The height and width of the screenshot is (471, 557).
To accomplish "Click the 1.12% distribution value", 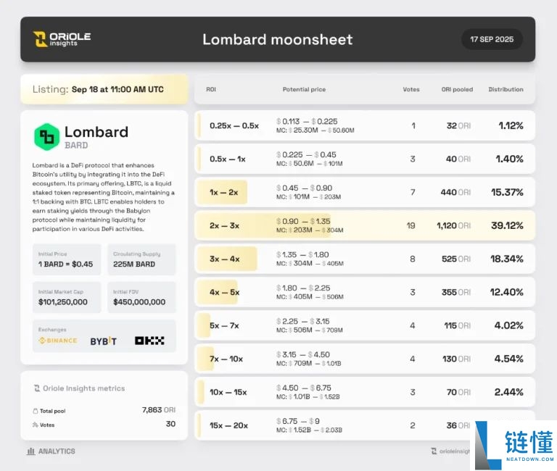I will [x=511, y=125].
